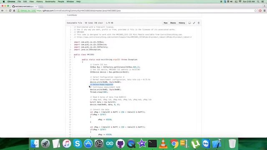Open the Apple menu
The image size is (267, 150).
click(4, 2)
